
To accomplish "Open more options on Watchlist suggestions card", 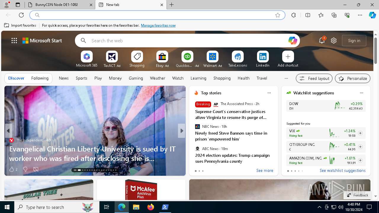I will [x=362, y=93].
